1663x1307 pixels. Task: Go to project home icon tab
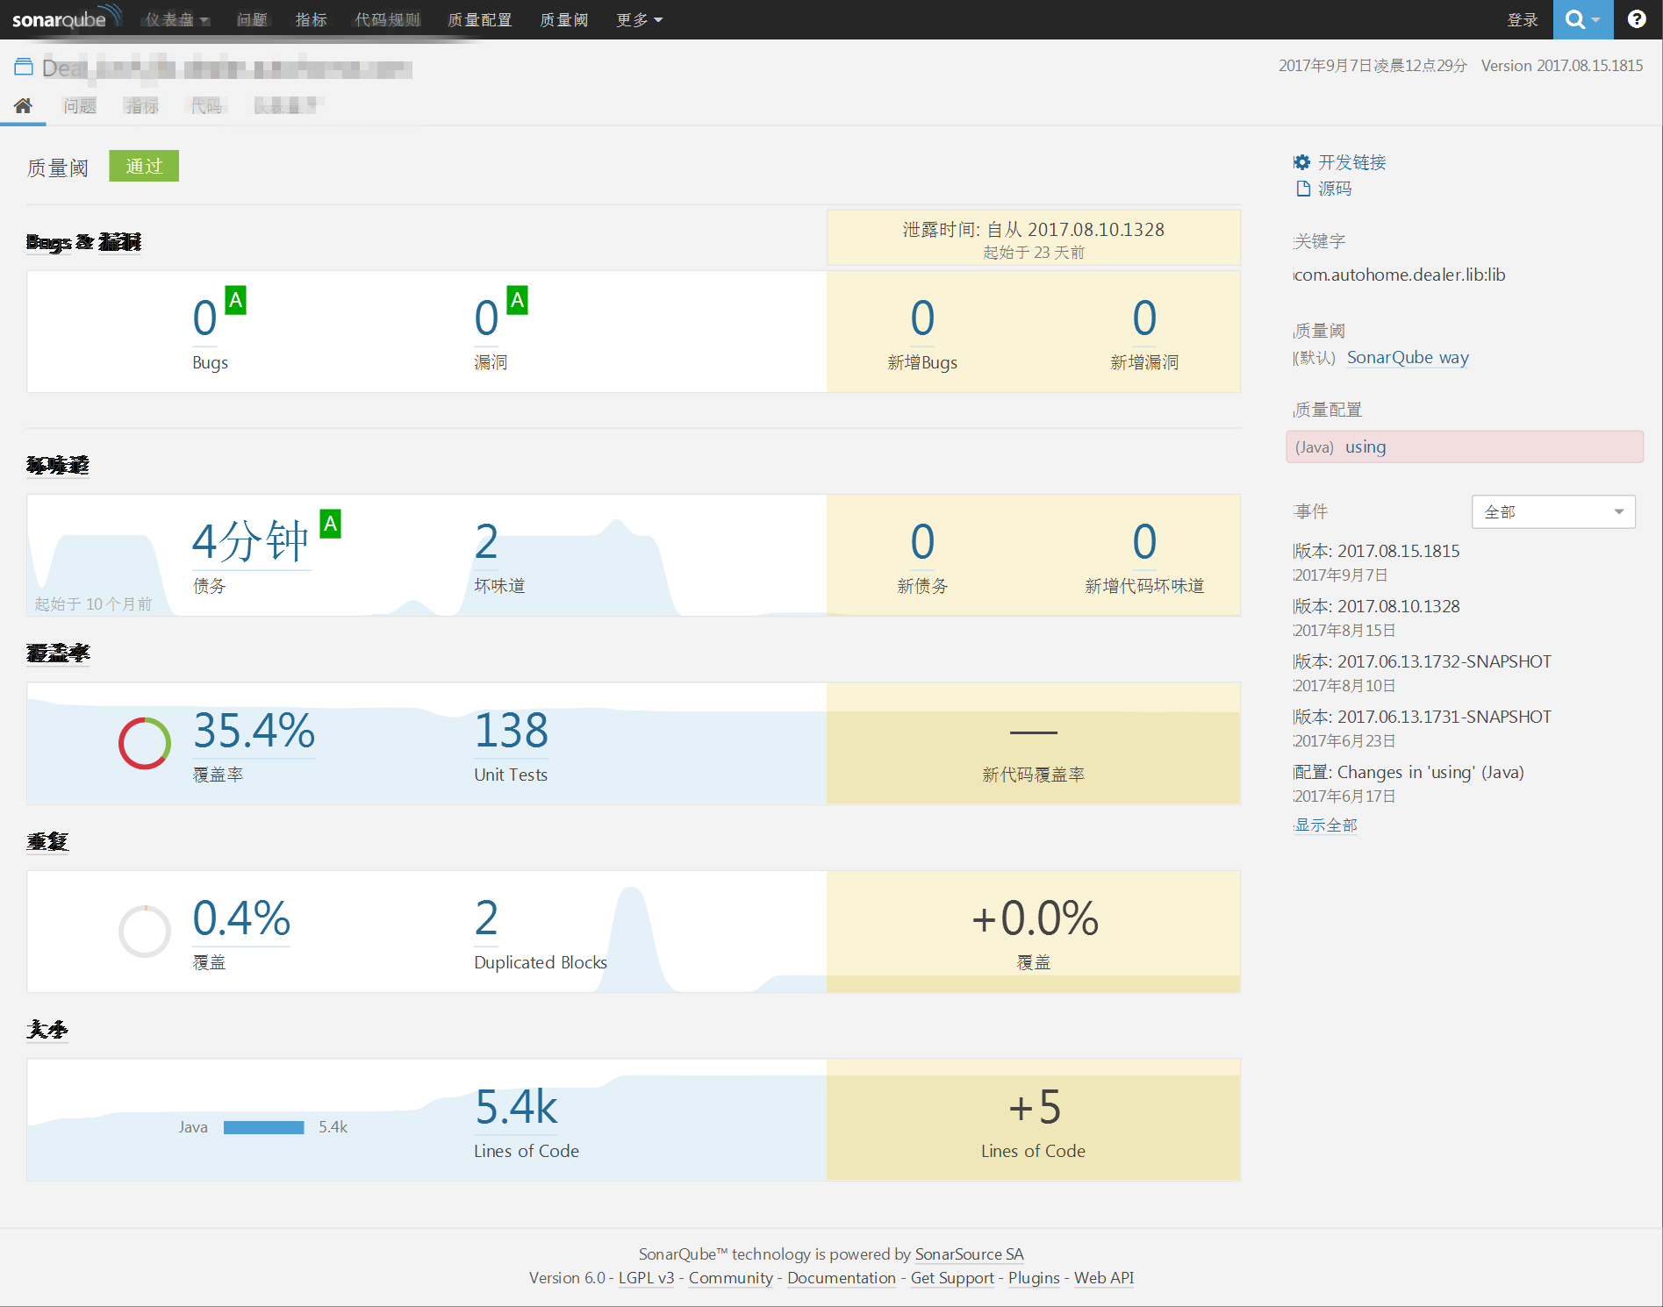coord(23,106)
